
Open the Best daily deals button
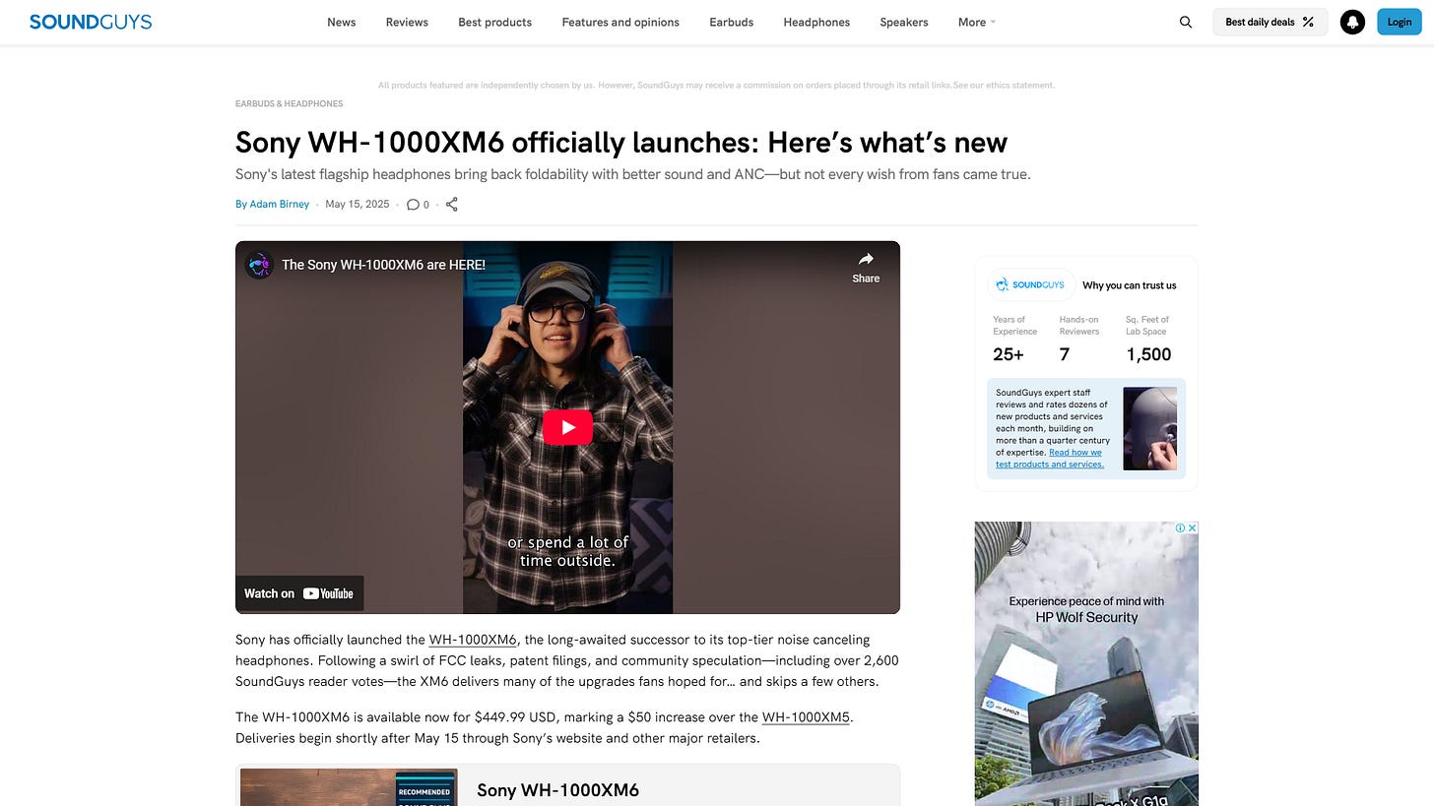[x=1270, y=22]
